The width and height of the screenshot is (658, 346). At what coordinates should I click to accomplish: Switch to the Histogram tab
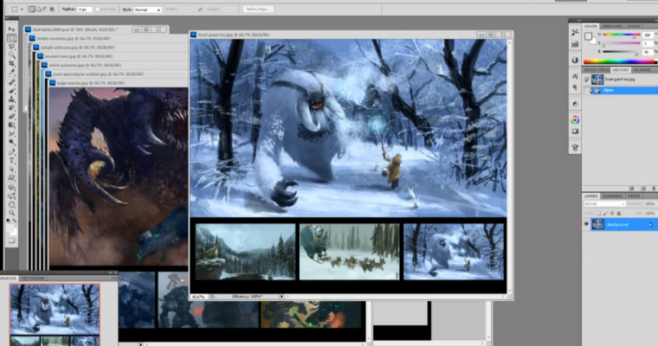coord(33,278)
